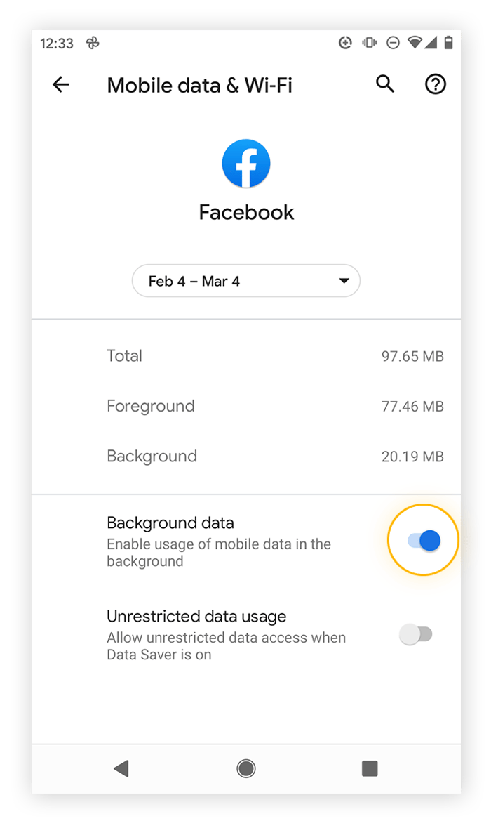Tap the Wi-Fi status bar icon
This screenshot has width=491, height=821.
pos(415,42)
